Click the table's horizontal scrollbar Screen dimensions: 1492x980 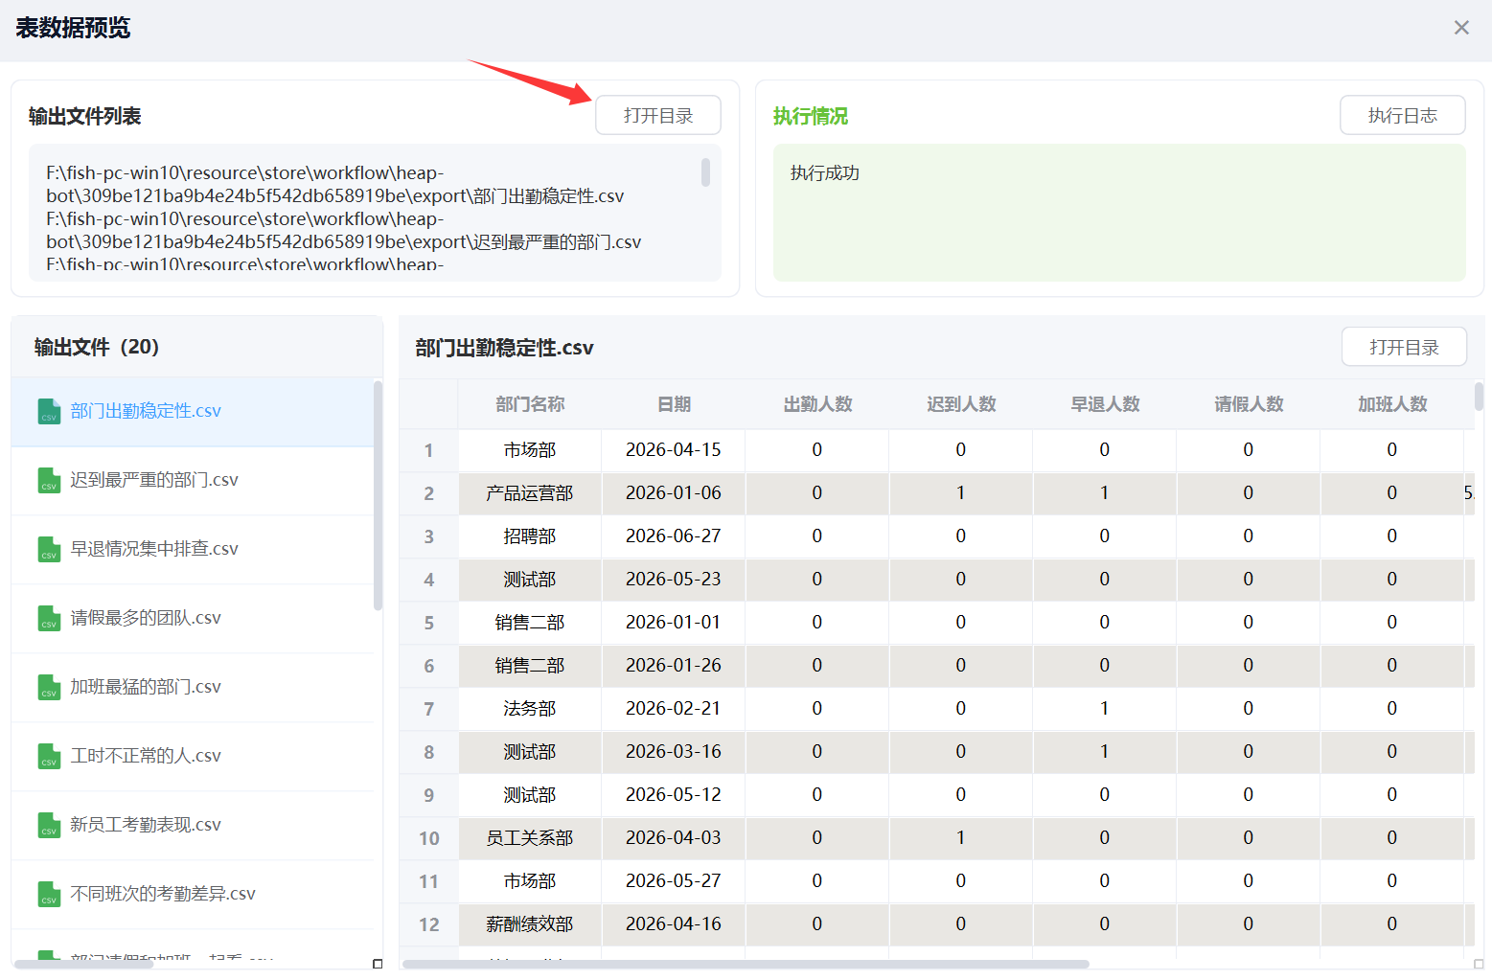[746, 964]
